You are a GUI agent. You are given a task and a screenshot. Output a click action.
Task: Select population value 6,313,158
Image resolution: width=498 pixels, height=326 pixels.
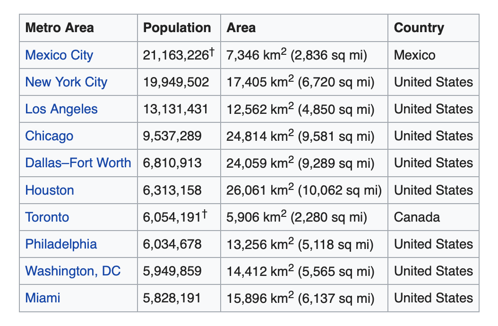(x=172, y=190)
